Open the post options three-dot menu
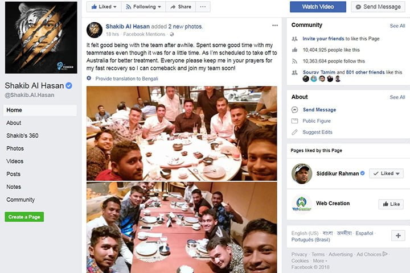 tap(275, 26)
